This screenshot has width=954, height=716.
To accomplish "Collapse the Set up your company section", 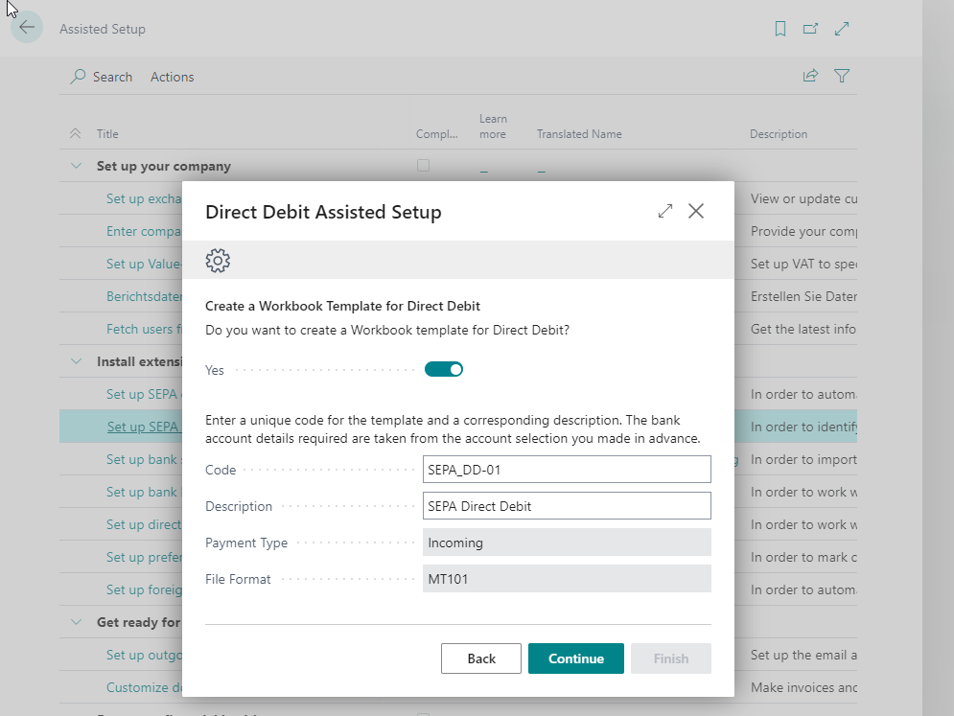I will (76, 165).
